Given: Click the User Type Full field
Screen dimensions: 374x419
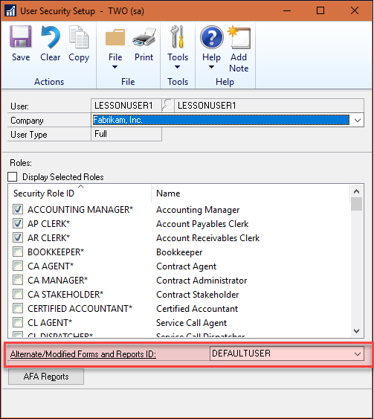Looking at the screenshot, I should 126,134.
